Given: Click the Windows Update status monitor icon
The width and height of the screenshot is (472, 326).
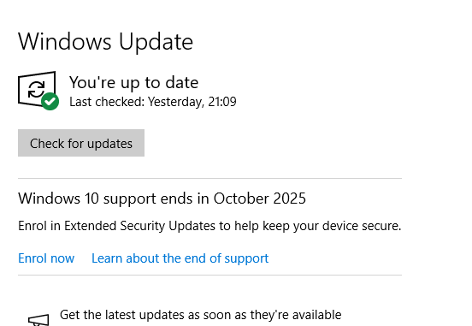Looking at the screenshot, I should coord(37,89).
